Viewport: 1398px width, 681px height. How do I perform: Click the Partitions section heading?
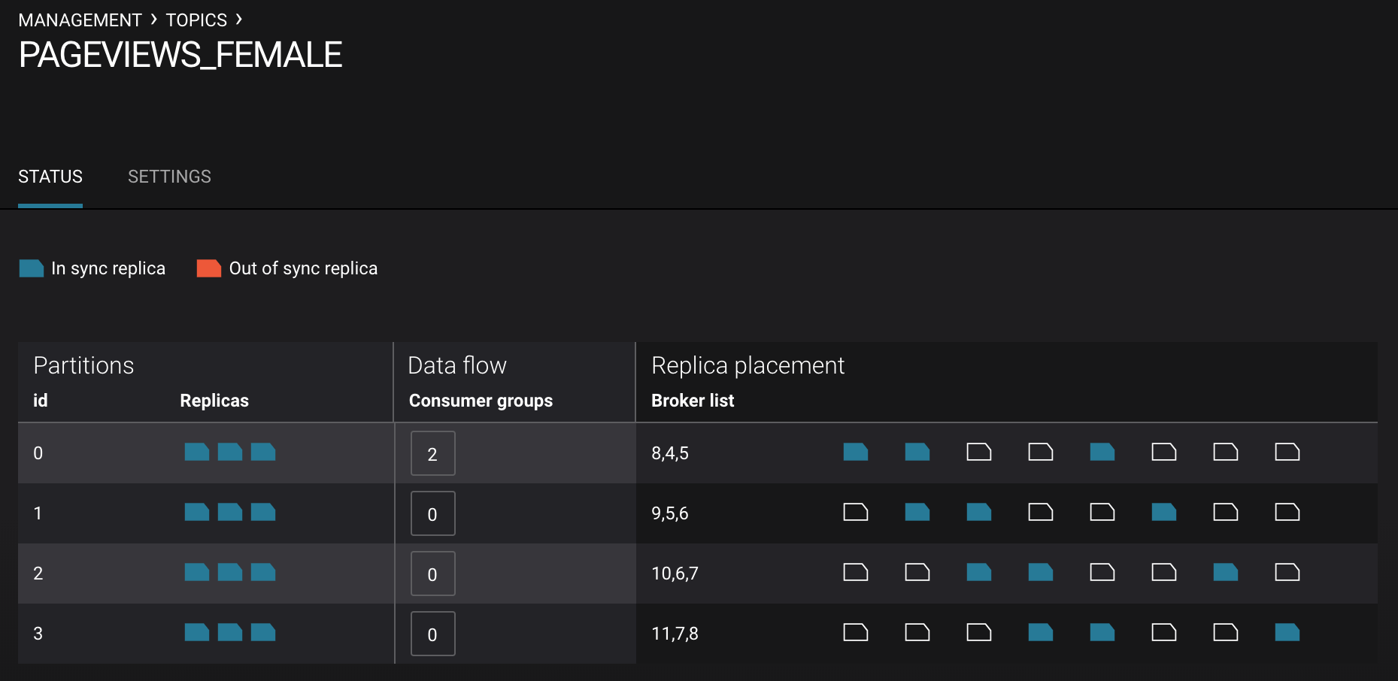[x=83, y=365]
